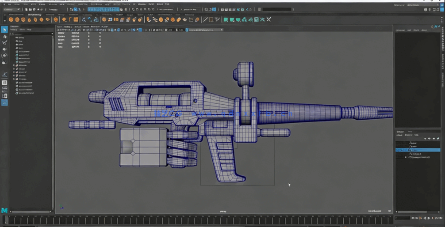
Task: Click the polygon cube shelf icon
Action: tap(17, 19)
